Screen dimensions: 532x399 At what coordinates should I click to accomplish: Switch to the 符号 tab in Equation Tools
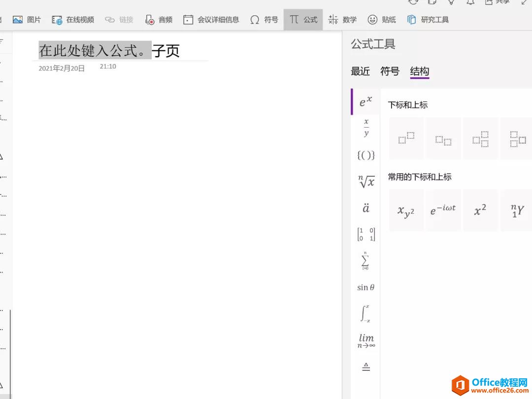tap(390, 71)
